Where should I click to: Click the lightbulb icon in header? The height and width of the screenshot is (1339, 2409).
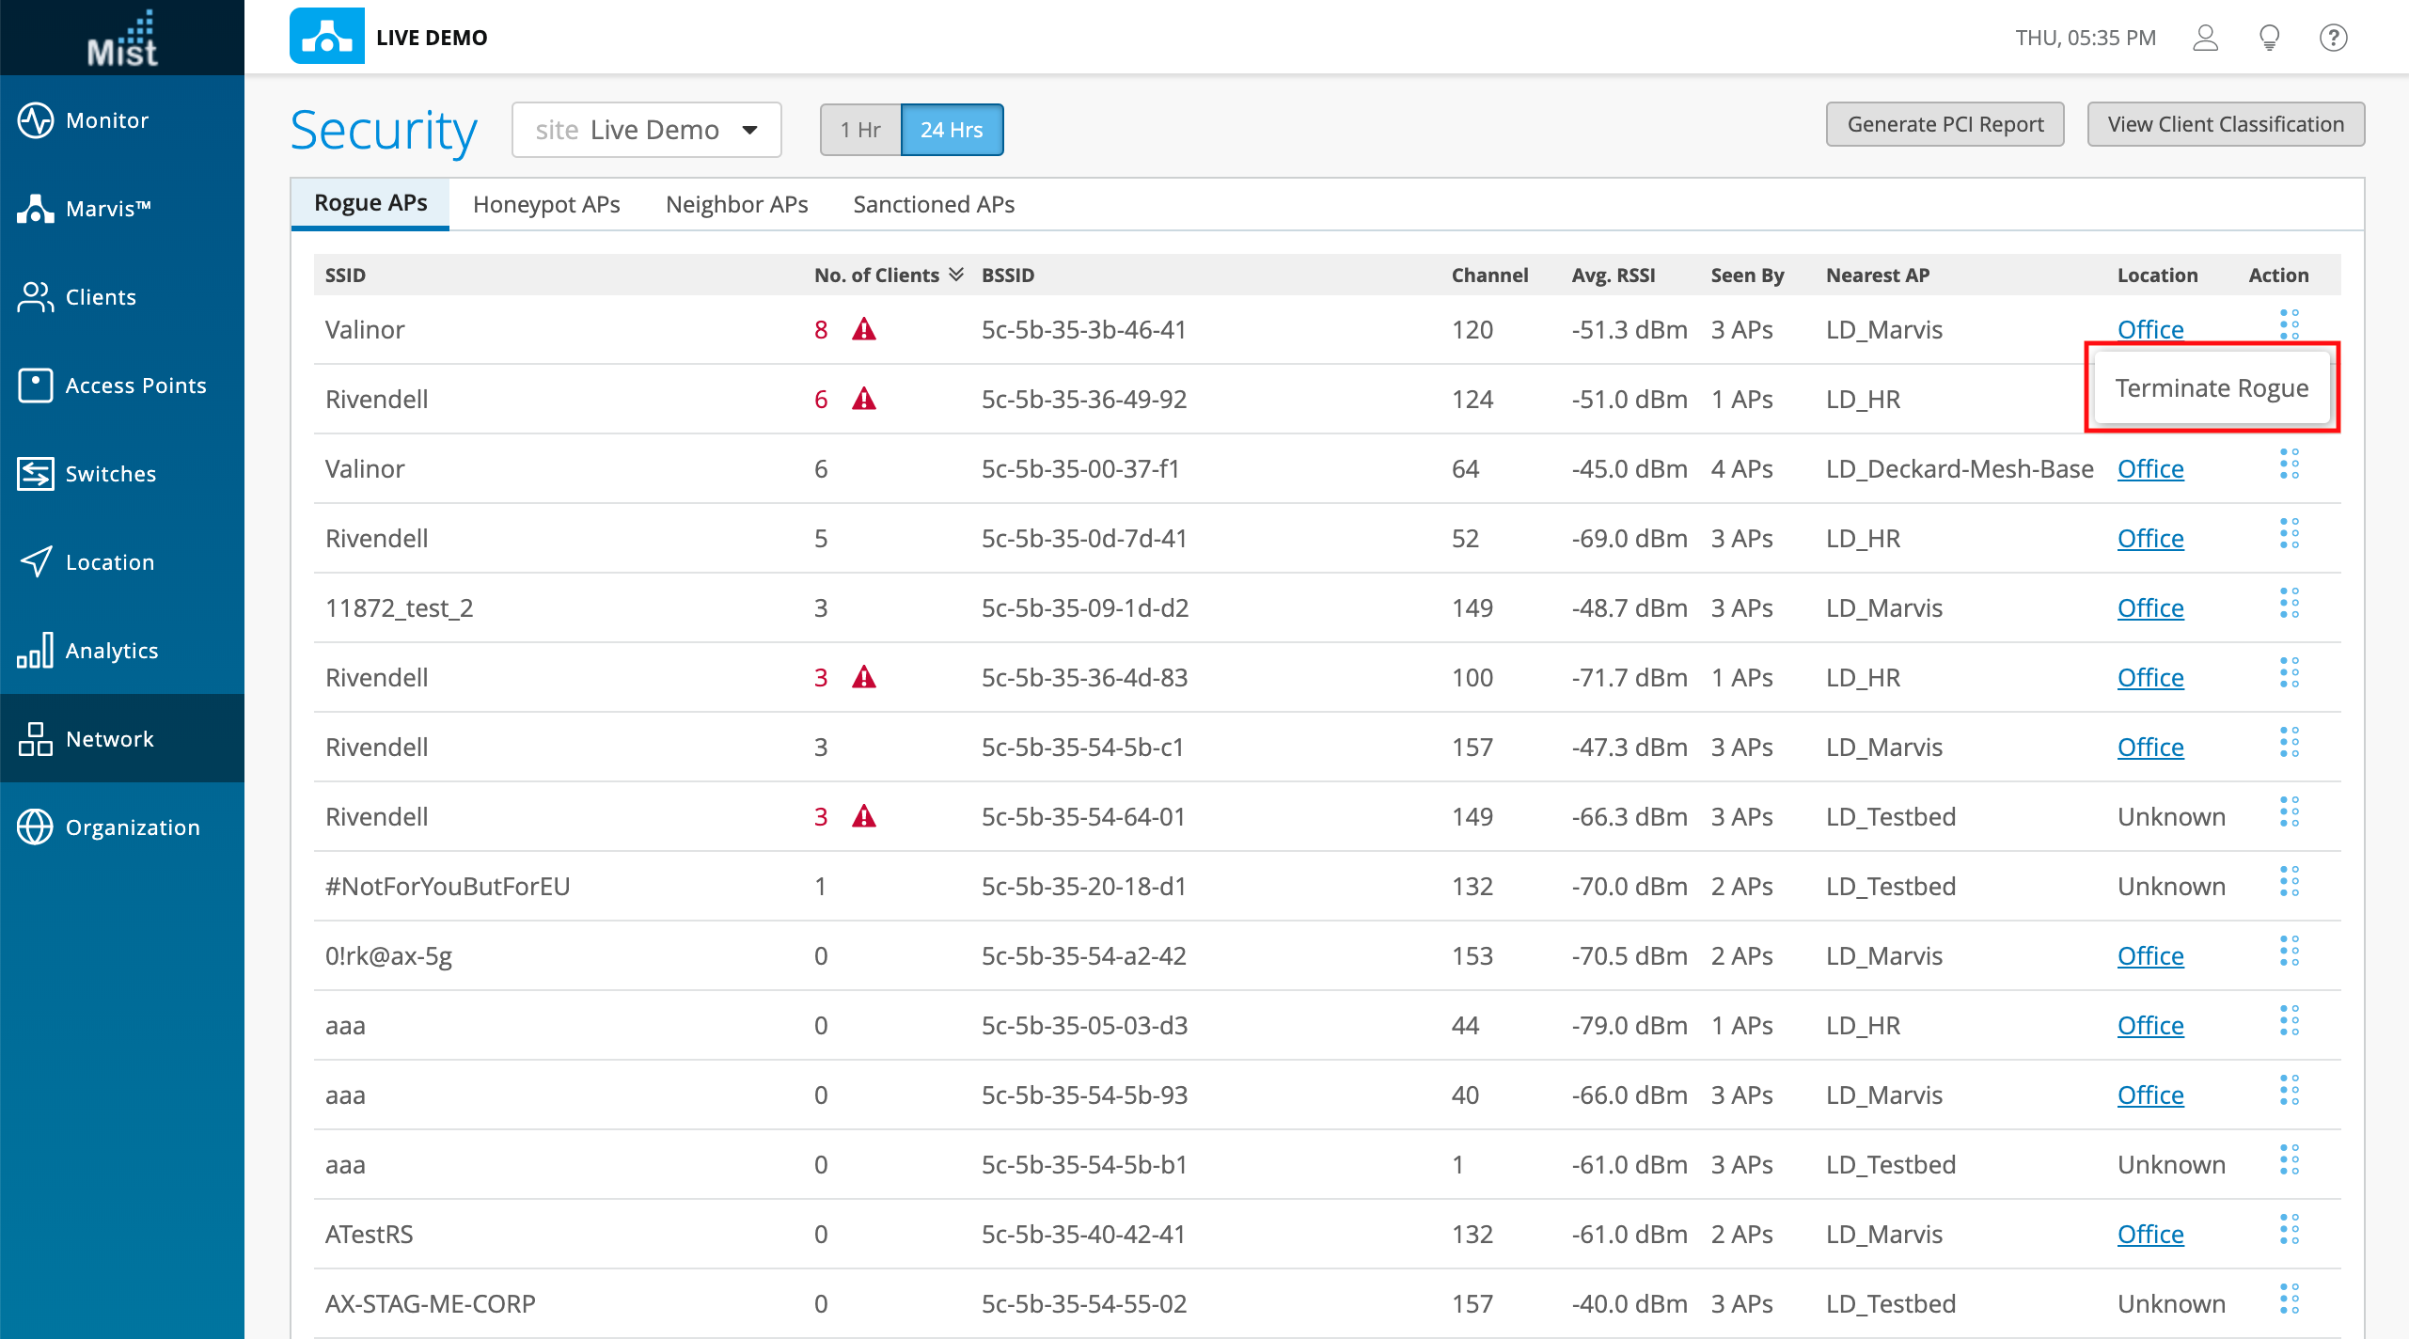coord(2269,38)
